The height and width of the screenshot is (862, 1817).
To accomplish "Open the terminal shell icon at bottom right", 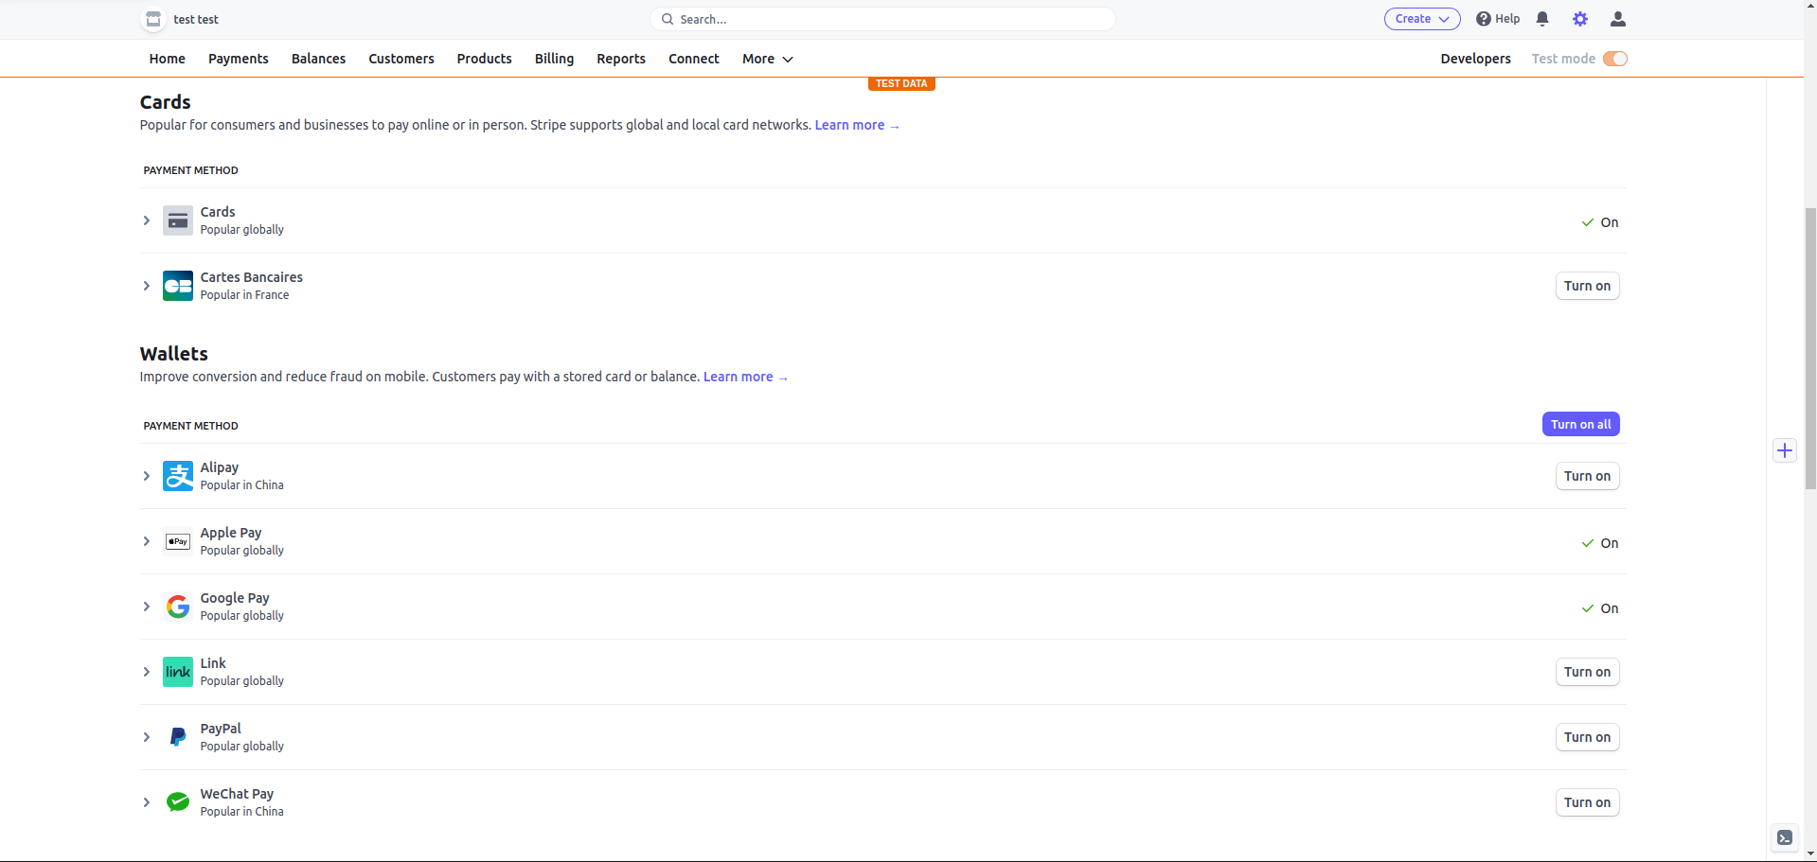I will [1785, 837].
